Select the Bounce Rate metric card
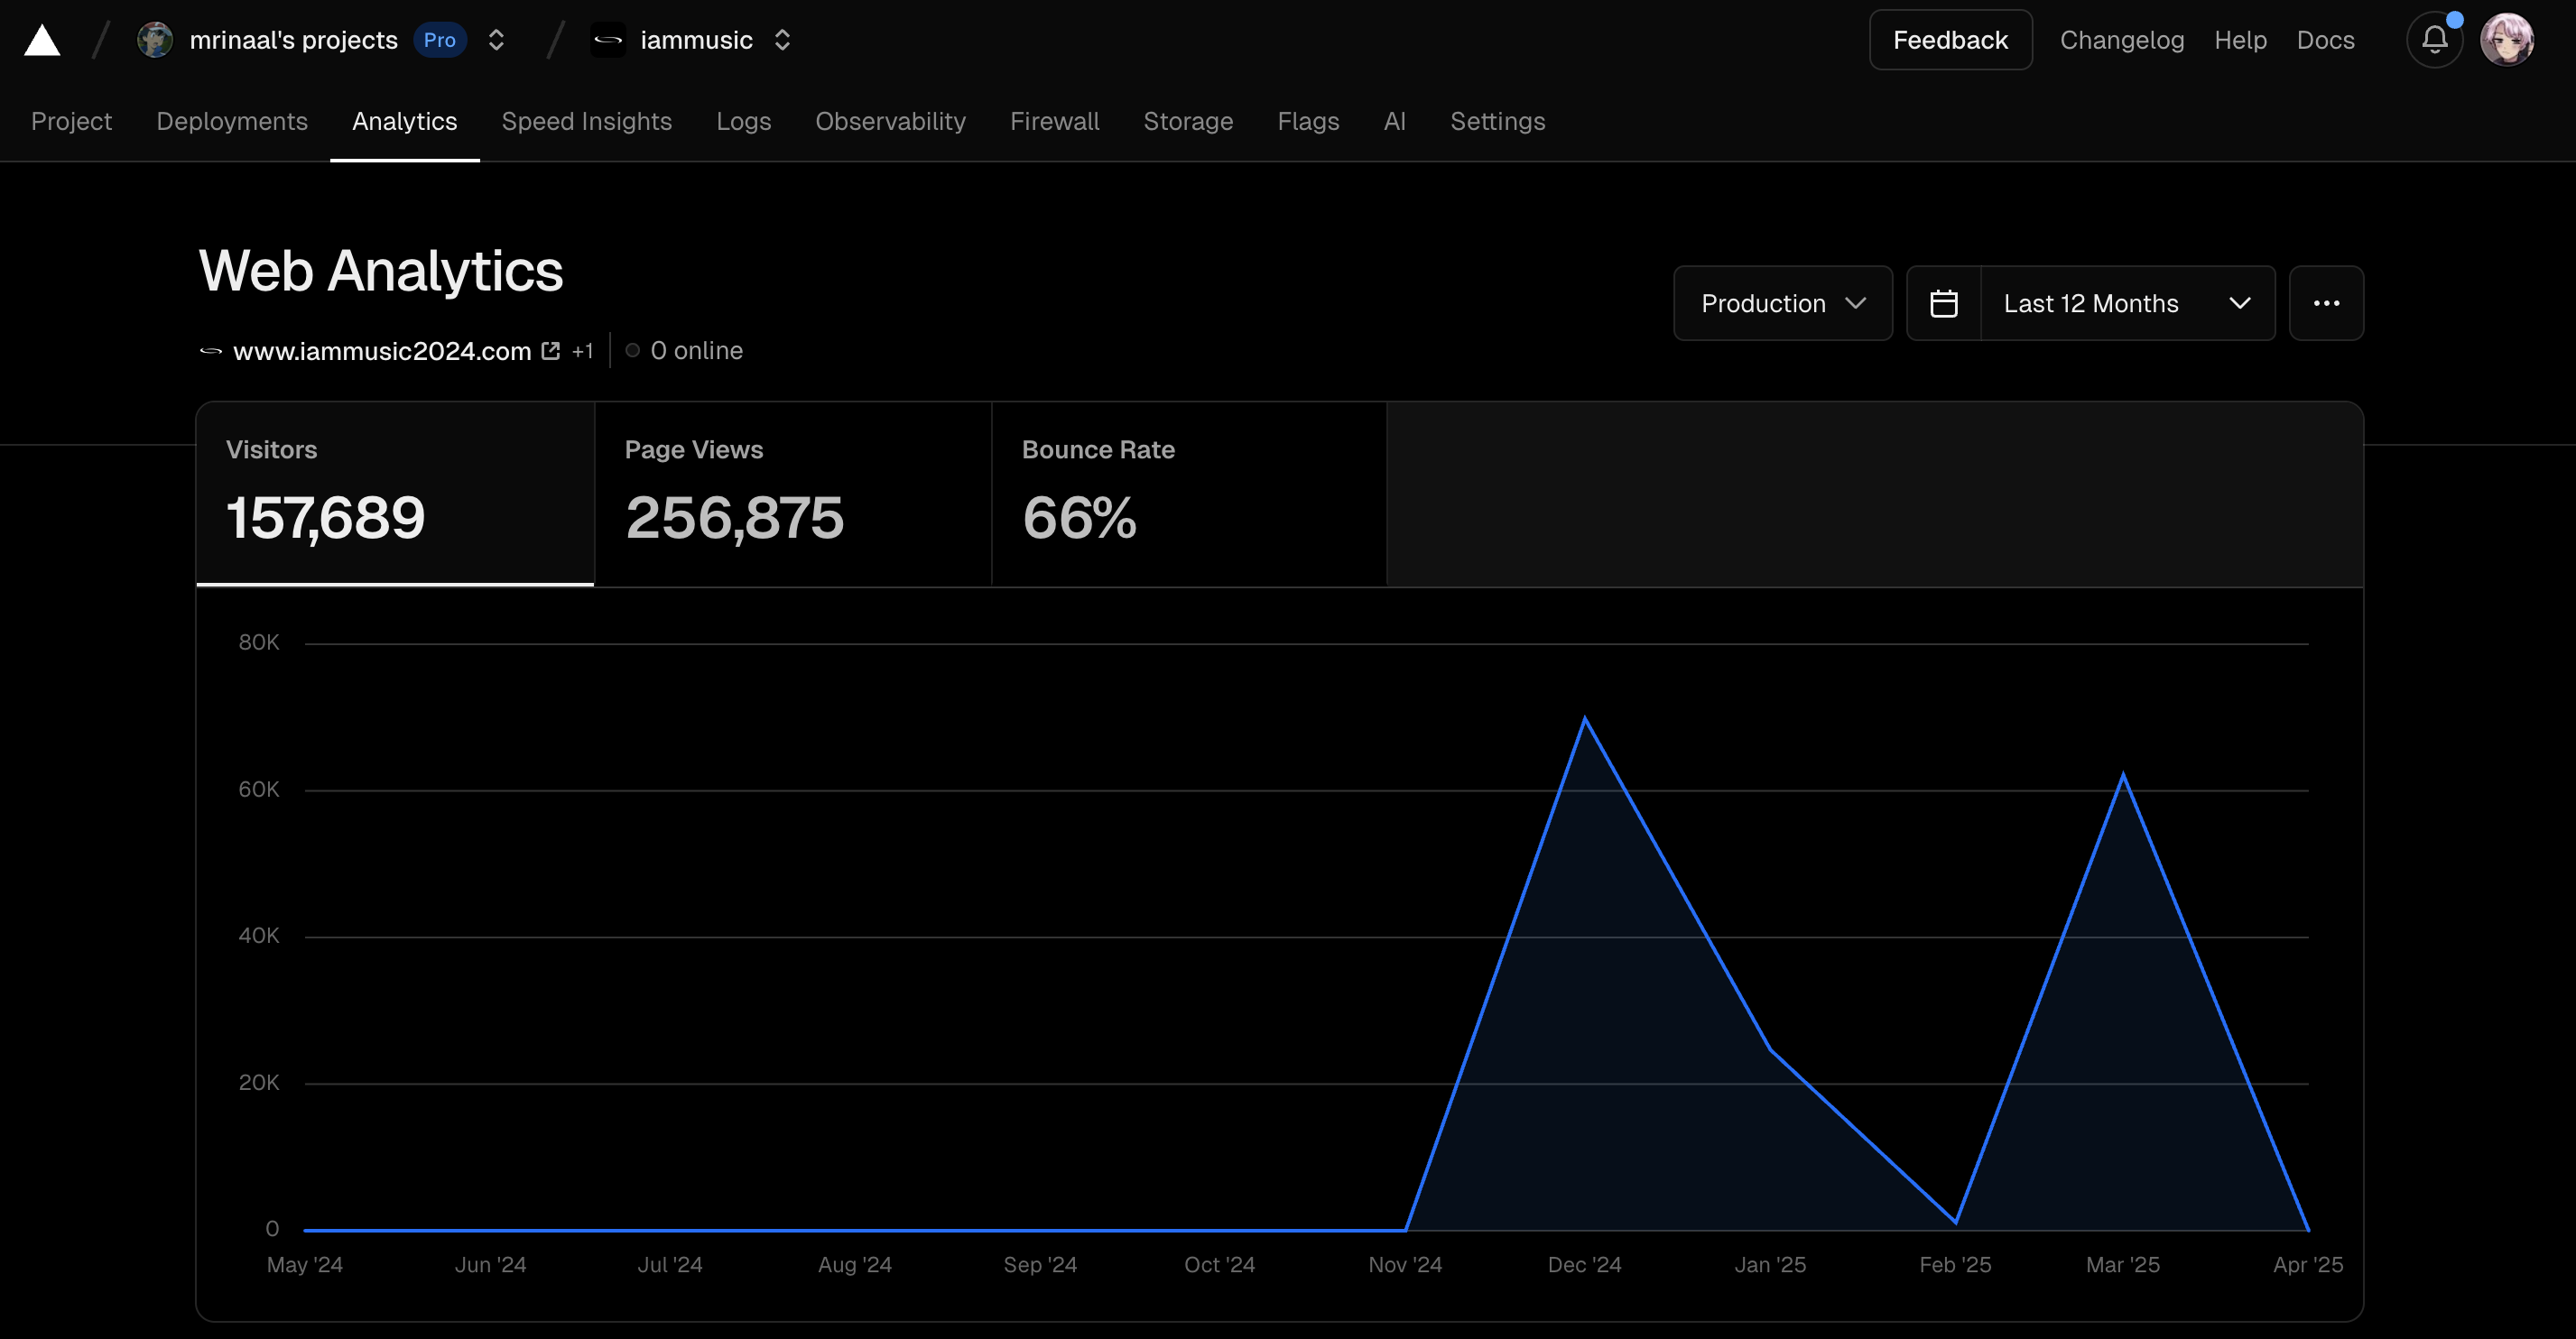This screenshot has height=1339, width=2576. click(x=1189, y=494)
